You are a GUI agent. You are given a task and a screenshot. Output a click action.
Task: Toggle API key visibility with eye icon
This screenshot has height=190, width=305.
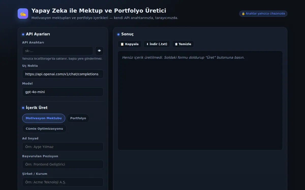click(99, 51)
